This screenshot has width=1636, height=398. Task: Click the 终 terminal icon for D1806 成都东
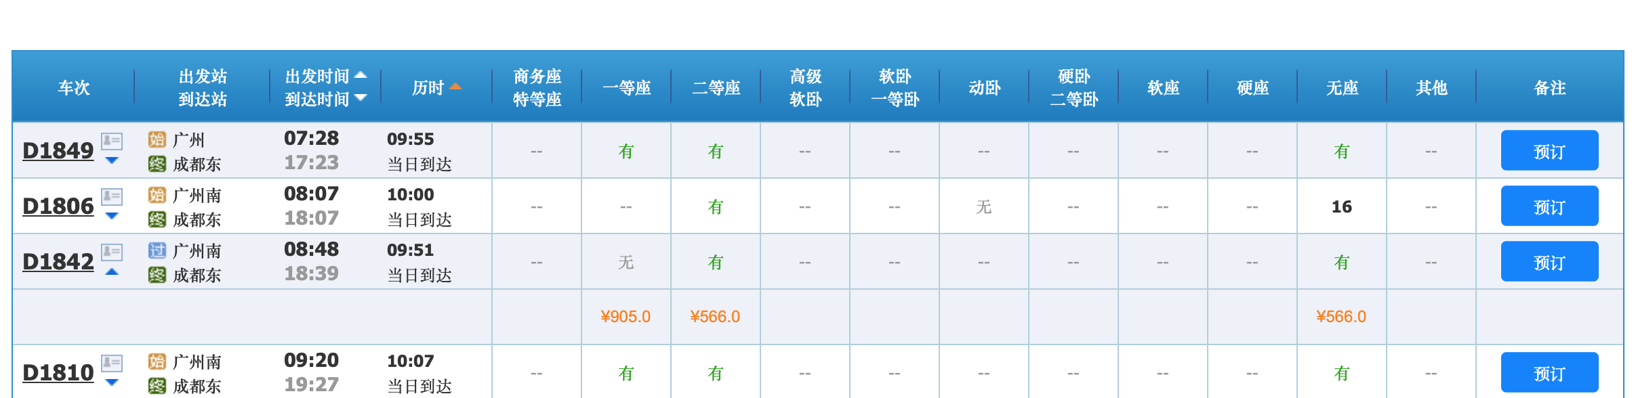coord(157,219)
